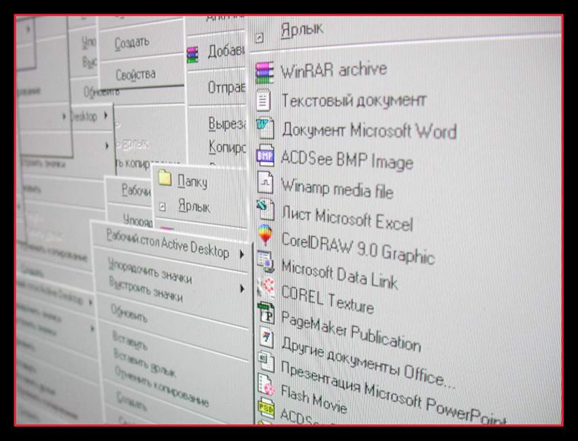
Task: Open Создать located above Свойства
Action: coord(132,43)
